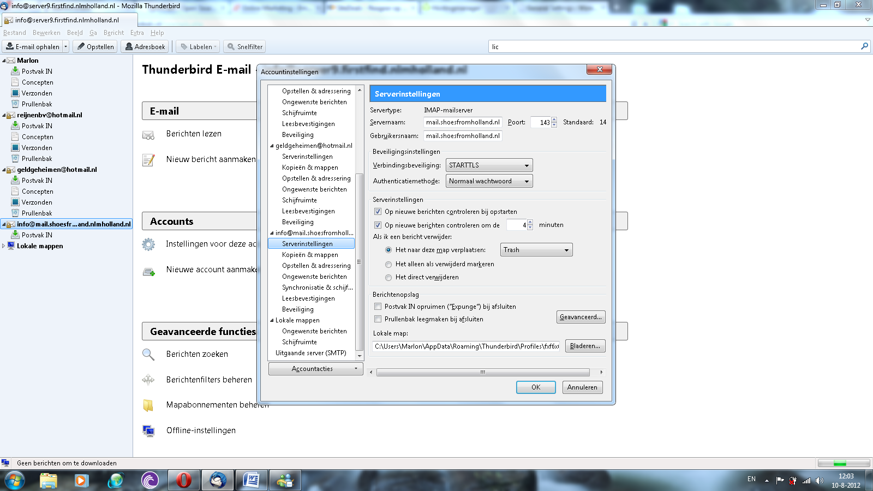
Task: Open Windows Start menu orb
Action: (x=14, y=480)
